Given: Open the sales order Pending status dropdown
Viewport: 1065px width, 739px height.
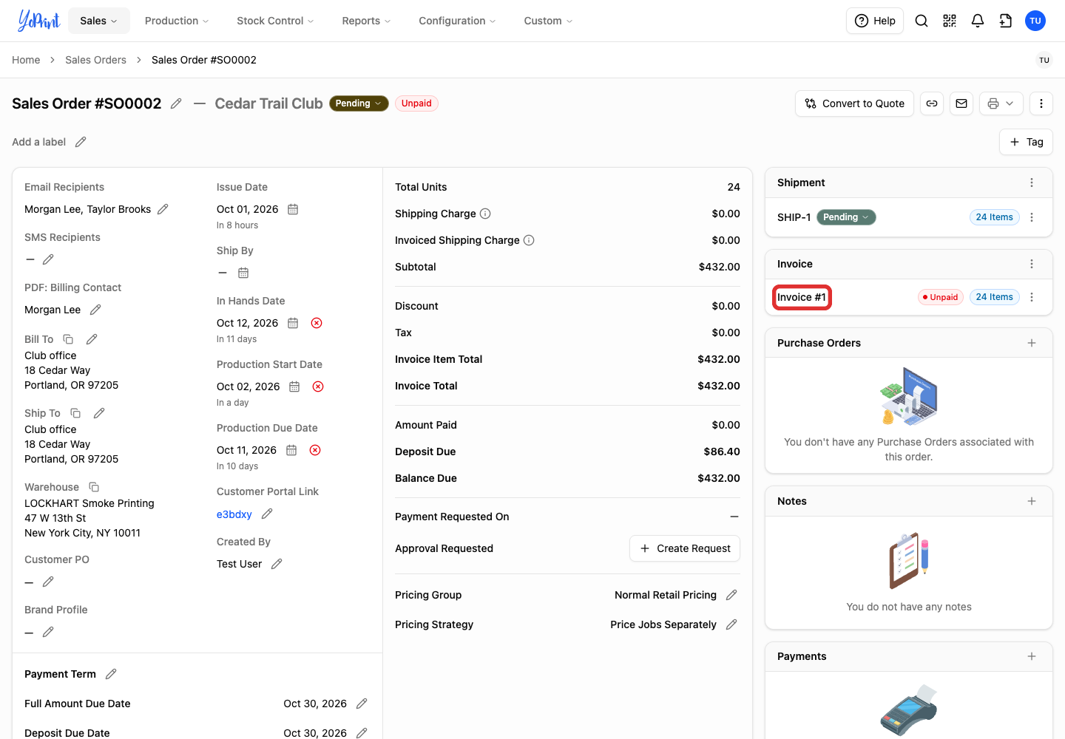Looking at the screenshot, I should (359, 103).
